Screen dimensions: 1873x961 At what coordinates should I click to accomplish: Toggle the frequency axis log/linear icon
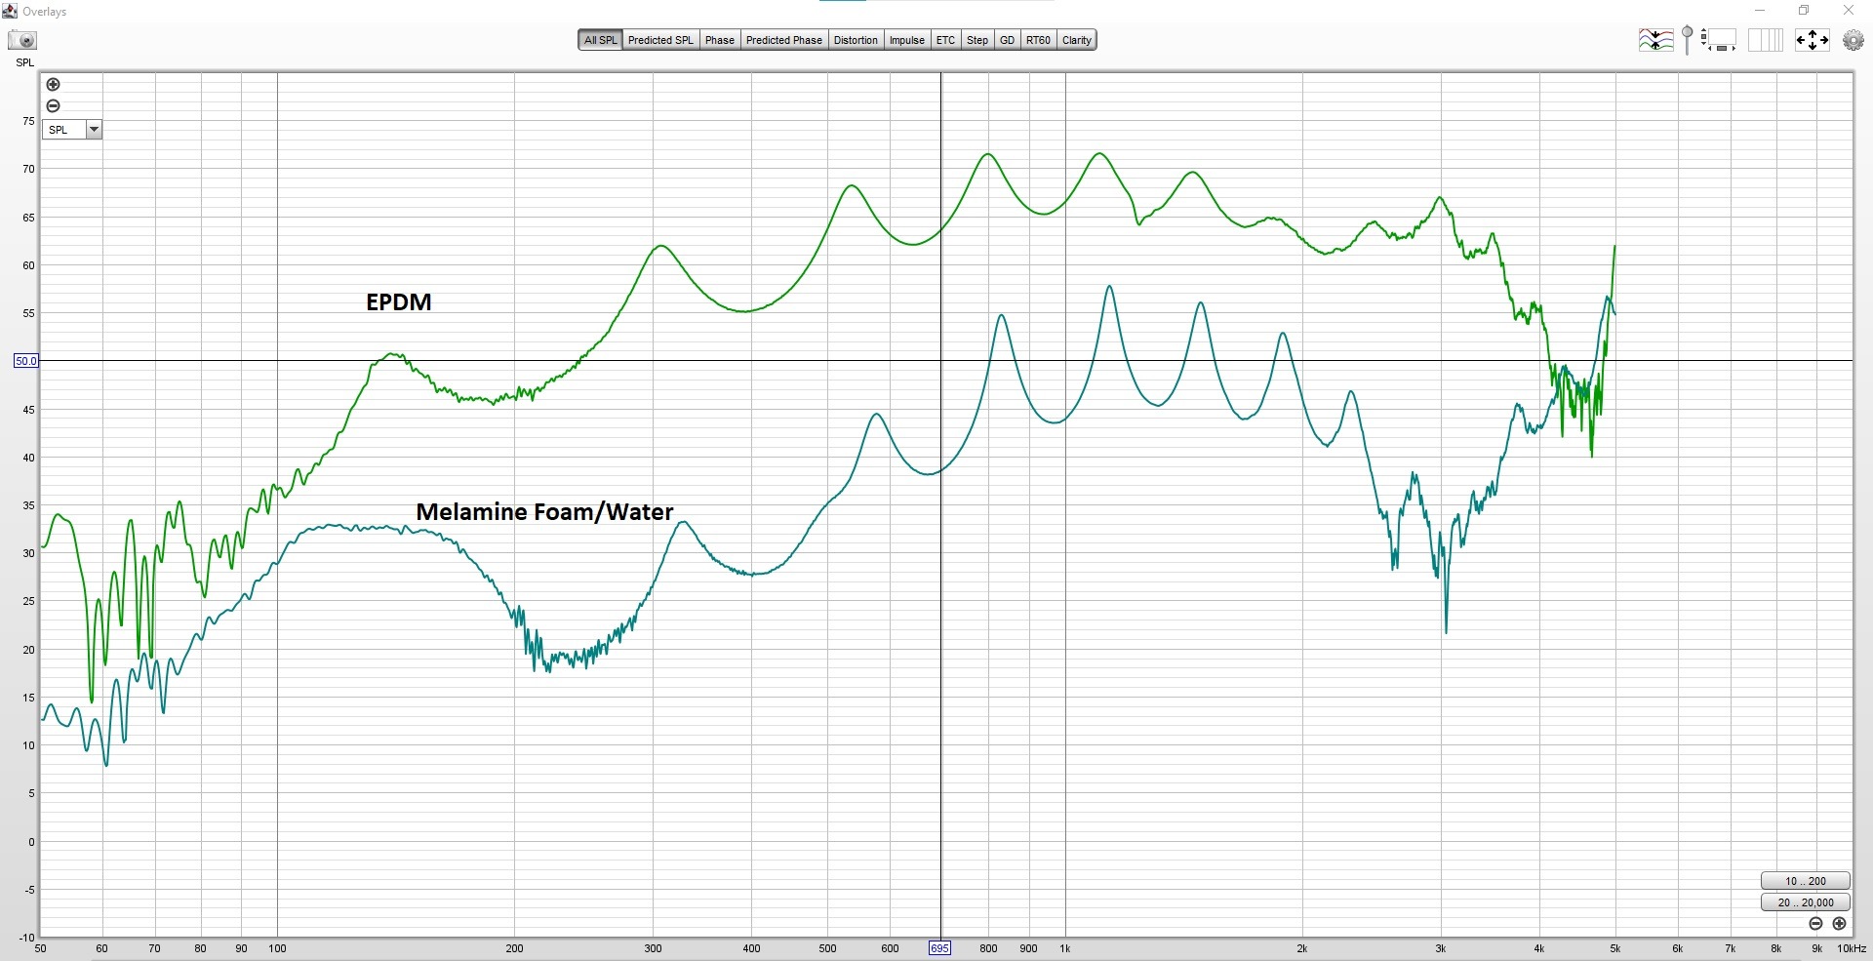pyautogui.click(x=1765, y=40)
